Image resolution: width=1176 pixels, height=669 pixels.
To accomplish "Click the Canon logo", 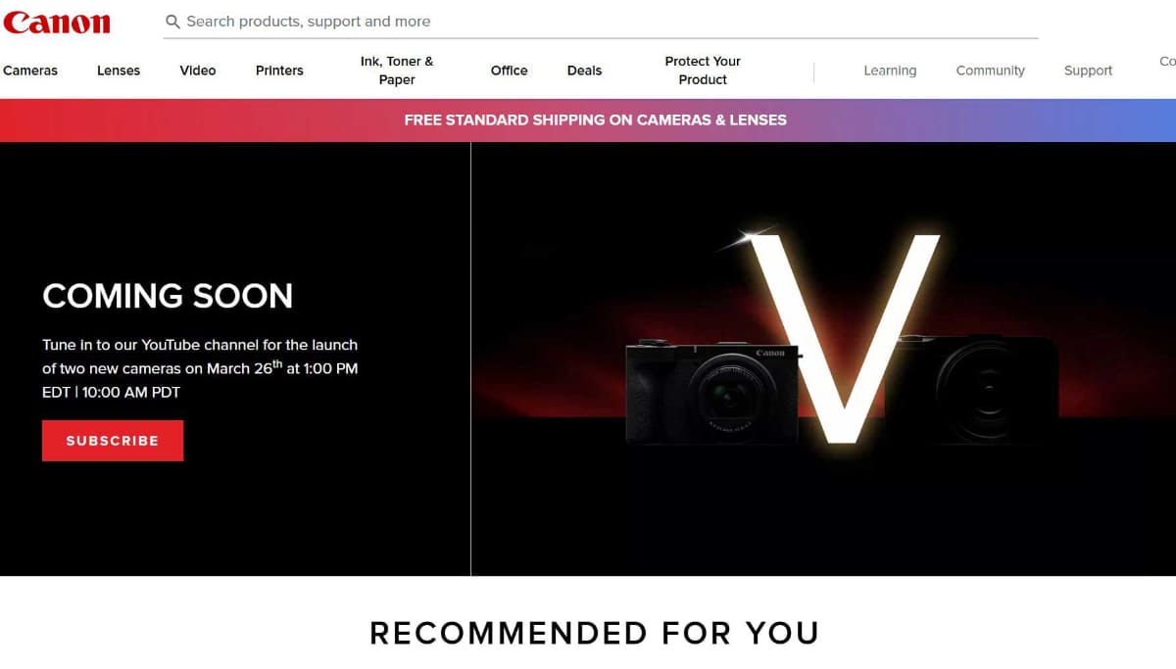I will pyautogui.click(x=57, y=22).
